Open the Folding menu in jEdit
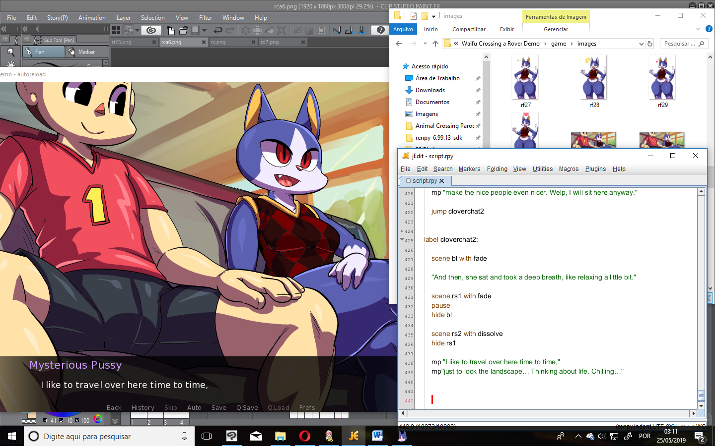 point(497,169)
